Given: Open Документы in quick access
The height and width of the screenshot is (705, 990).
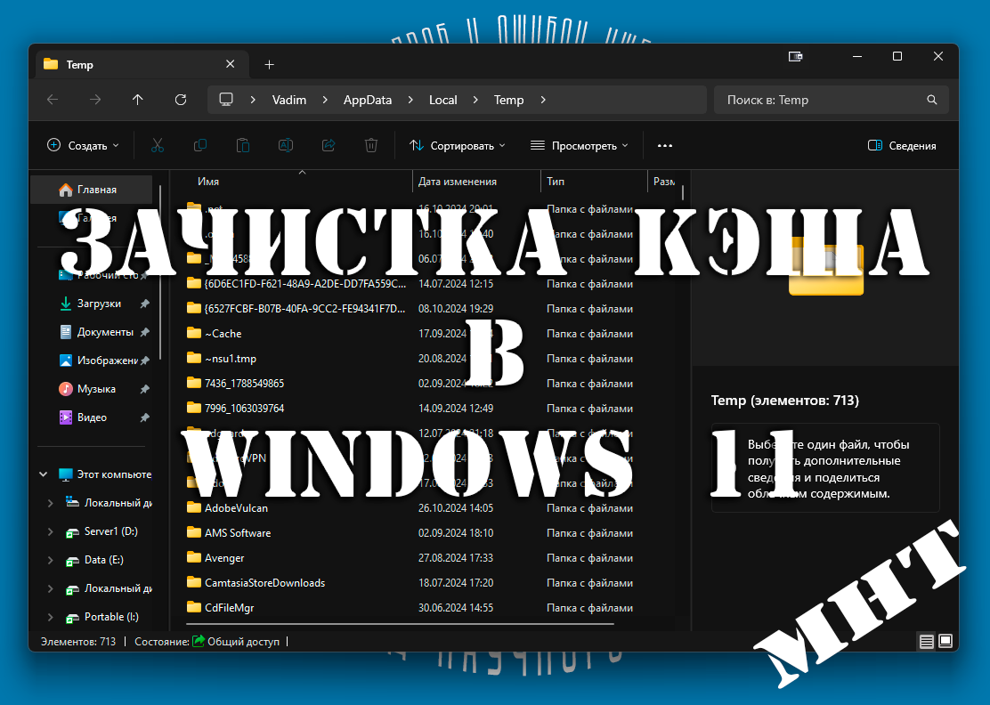Looking at the screenshot, I should tap(105, 332).
